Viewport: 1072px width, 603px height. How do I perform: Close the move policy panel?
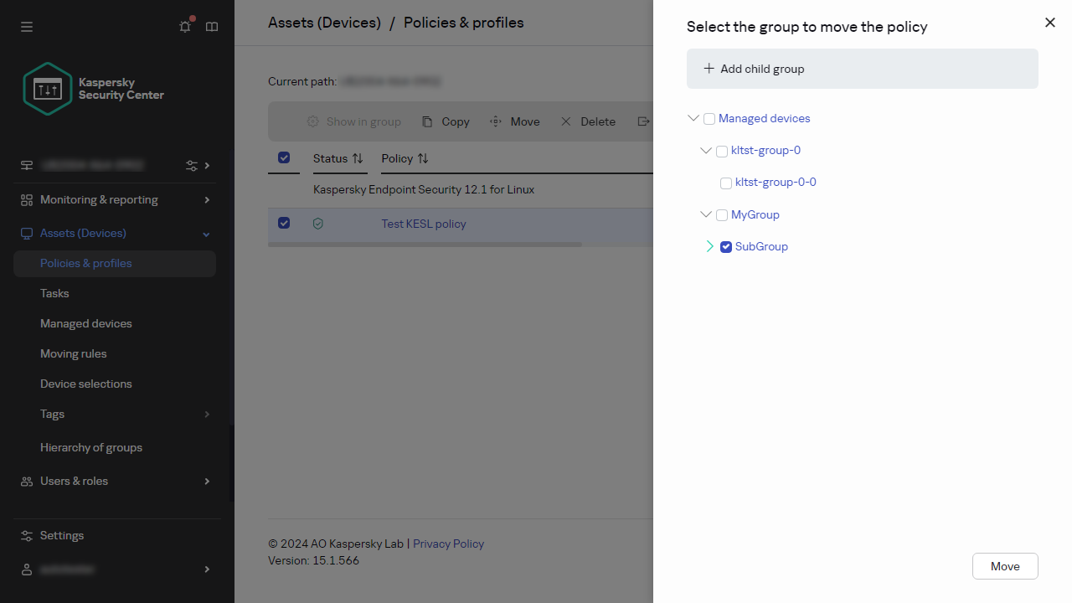coord(1050,23)
